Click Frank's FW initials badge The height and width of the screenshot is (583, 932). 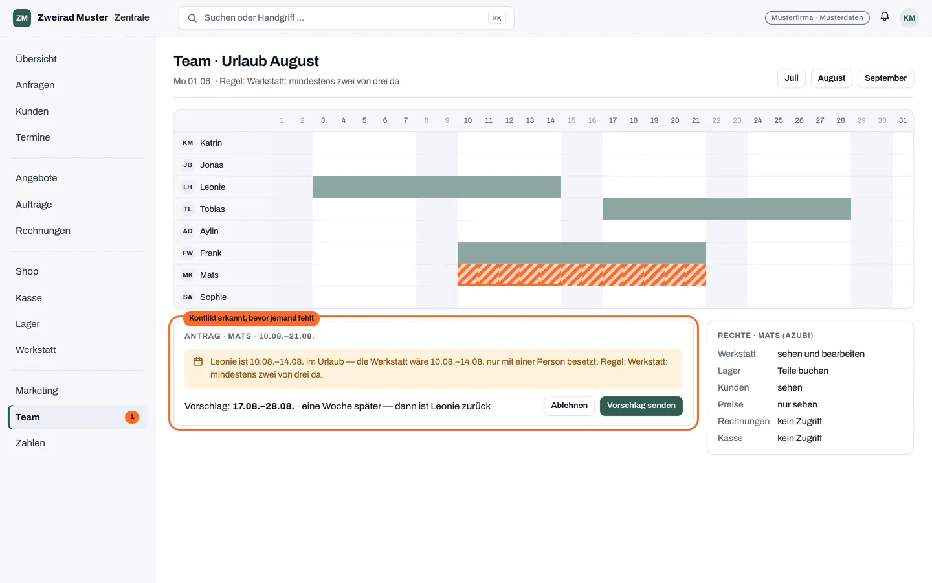188,253
